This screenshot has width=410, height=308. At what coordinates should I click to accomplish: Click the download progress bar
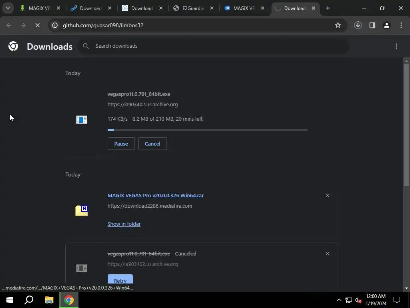207,130
